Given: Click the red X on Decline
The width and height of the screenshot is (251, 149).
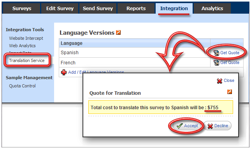Looking at the screenshot, I should pyautogui.click(x=210, y=126).
